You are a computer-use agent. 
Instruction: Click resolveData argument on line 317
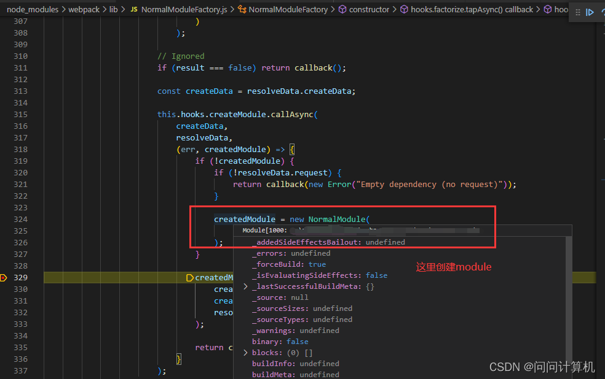(x=202, y=138)
